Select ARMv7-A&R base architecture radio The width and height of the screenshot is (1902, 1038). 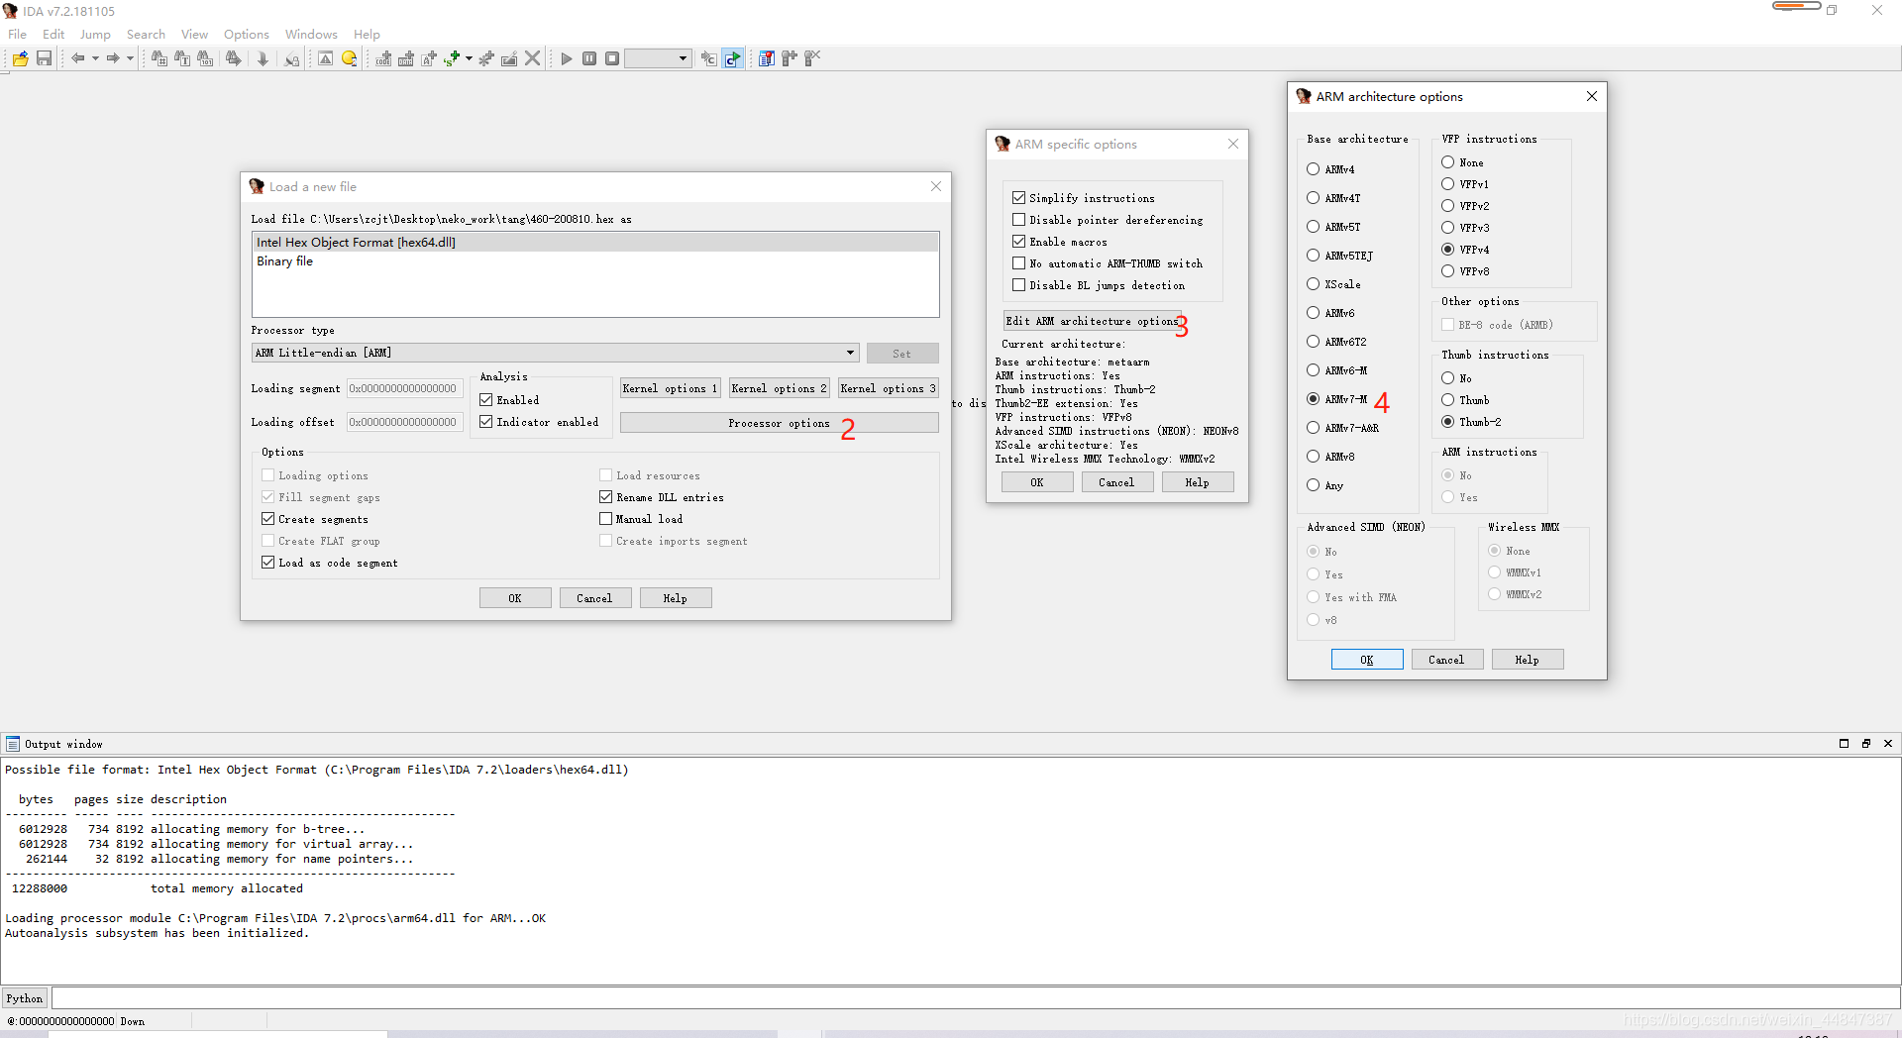1313,428
